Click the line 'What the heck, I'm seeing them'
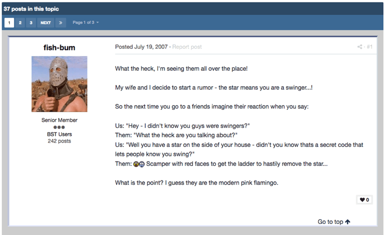This screenshot has width=386, height=235. [181, 68]
